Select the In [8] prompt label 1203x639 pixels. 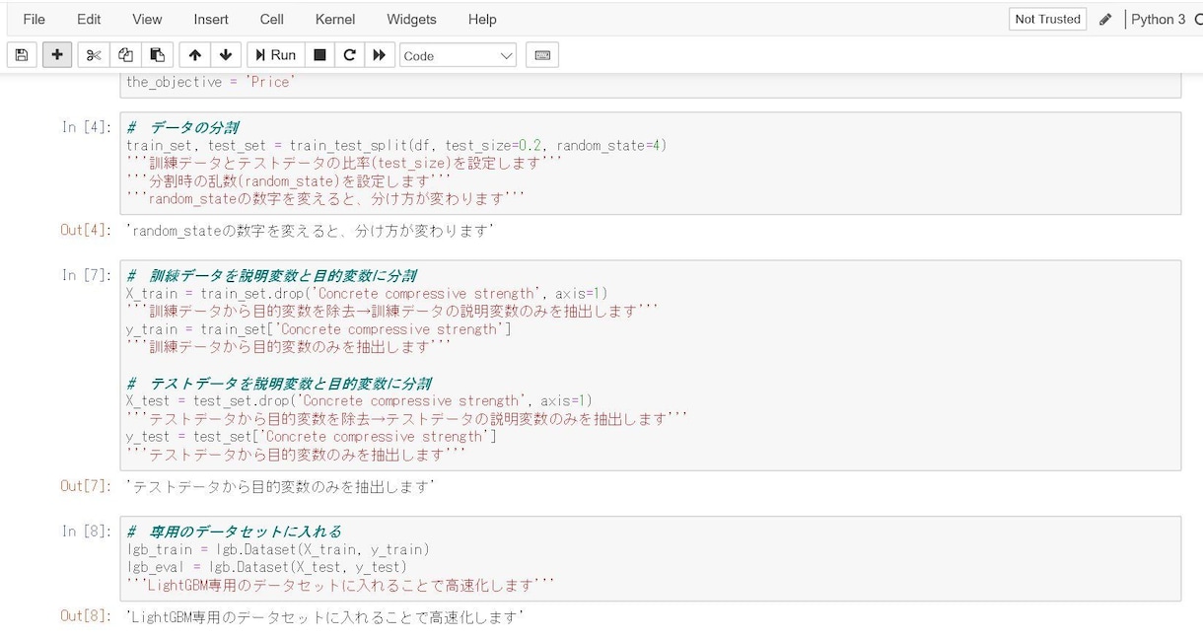[x=87, y=531]
